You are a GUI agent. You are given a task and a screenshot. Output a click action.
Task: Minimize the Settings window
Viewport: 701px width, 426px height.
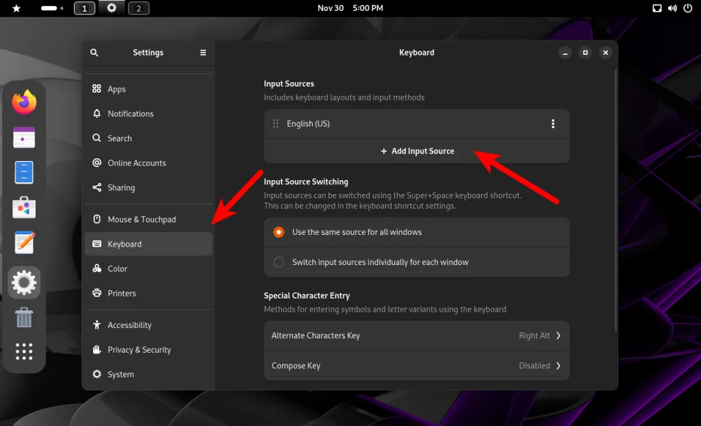(x=565, y=52)
